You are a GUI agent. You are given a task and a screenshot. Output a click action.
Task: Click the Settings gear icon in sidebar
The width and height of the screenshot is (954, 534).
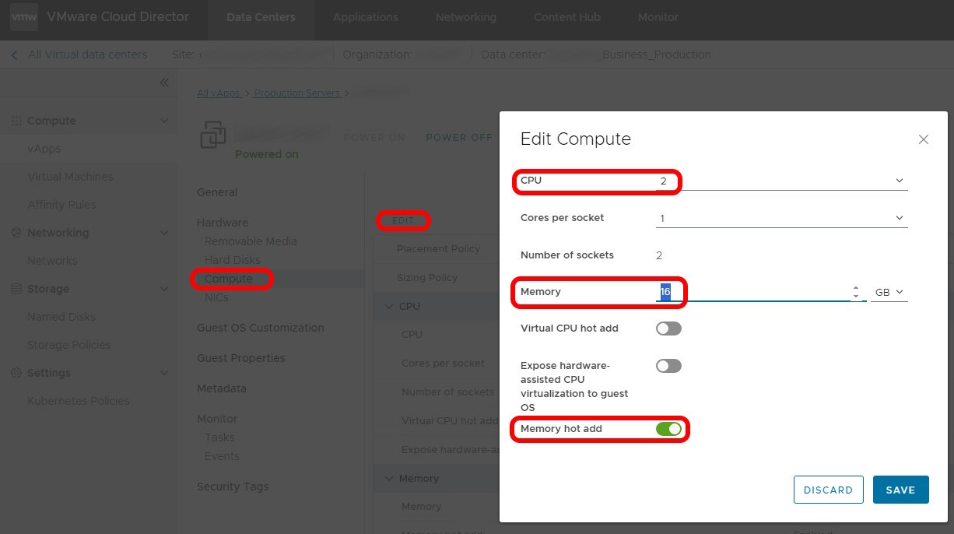point(16,373)
